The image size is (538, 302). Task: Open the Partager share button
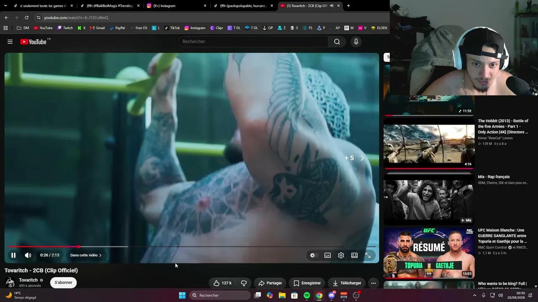click(x=270, y=283)
